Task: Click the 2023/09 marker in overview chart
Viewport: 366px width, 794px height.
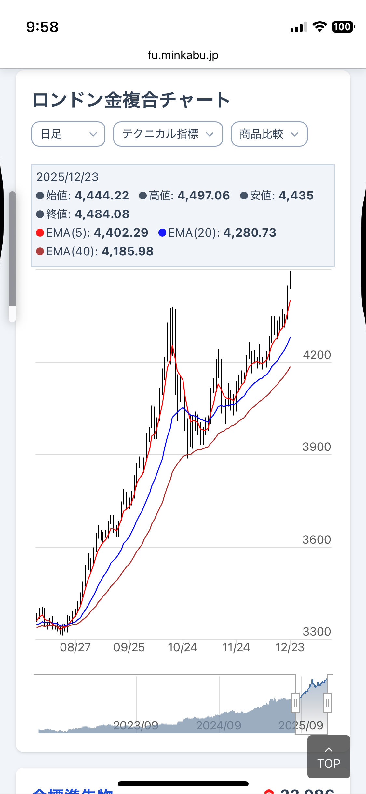Action: [136, 725]
